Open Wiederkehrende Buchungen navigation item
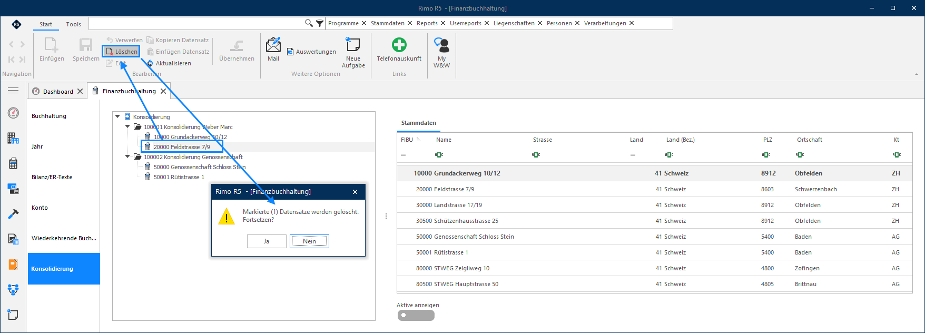 click(64, 238)
